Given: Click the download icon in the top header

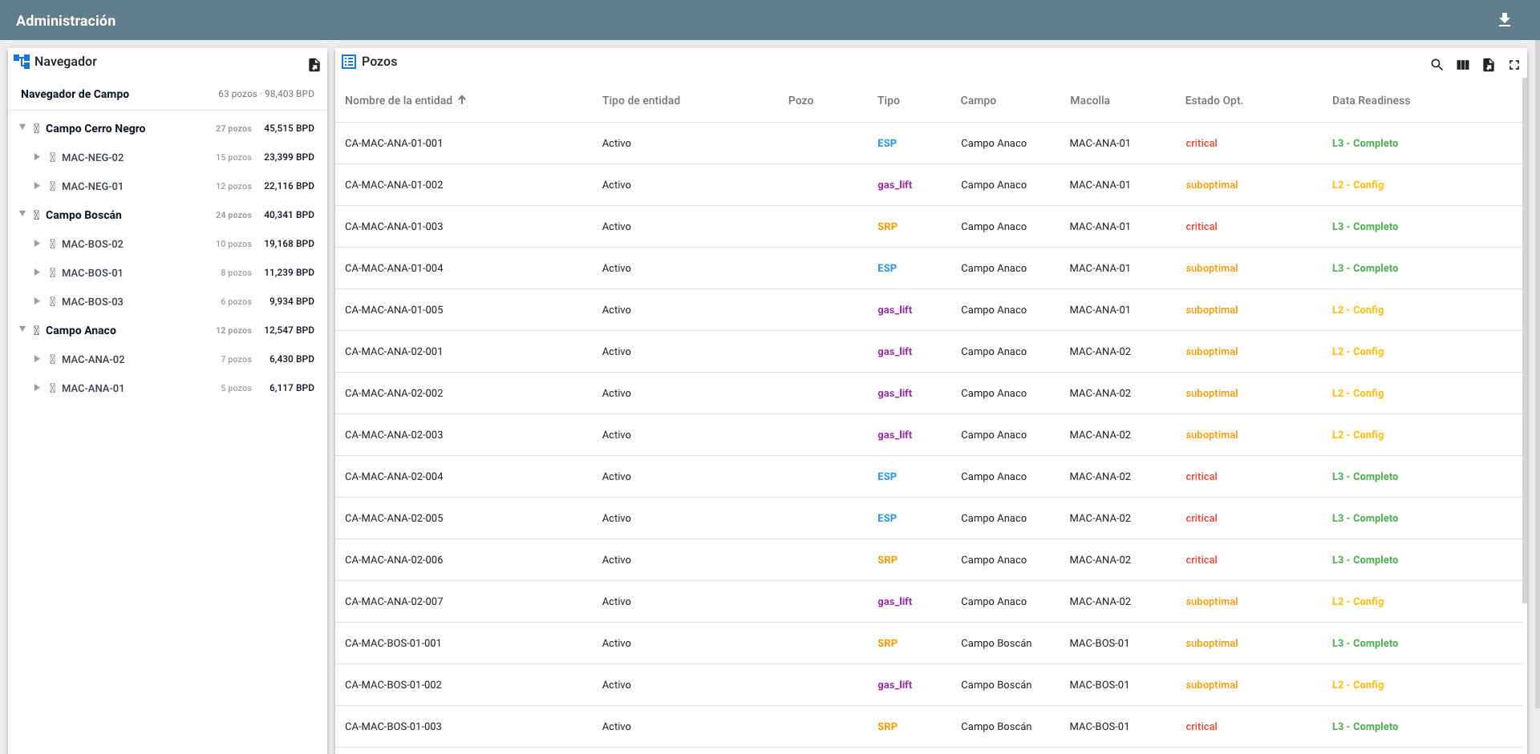Looking at the screenshot, I should [x=1505, y=20].
